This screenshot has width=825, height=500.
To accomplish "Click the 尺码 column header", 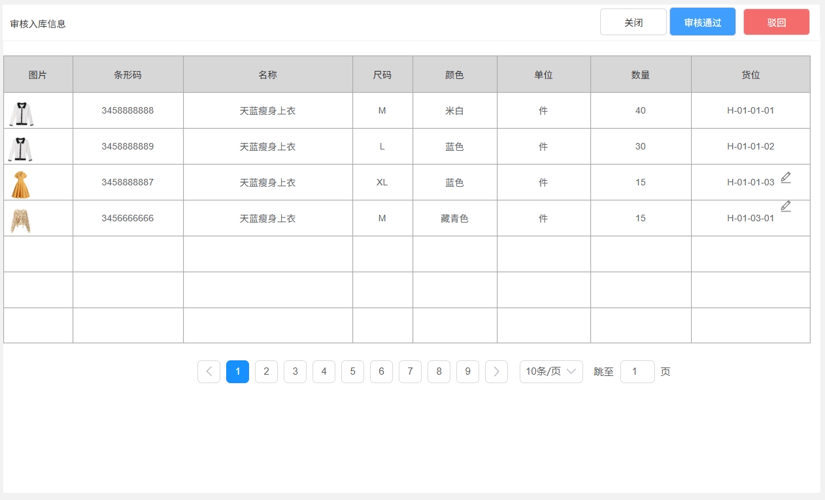I will coord(382,74).
